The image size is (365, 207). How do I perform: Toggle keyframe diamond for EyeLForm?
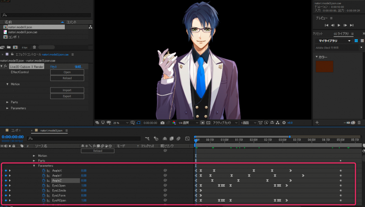[6, 195]
